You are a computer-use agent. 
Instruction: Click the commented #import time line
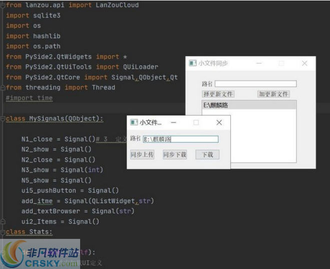(x=29, y=98)
